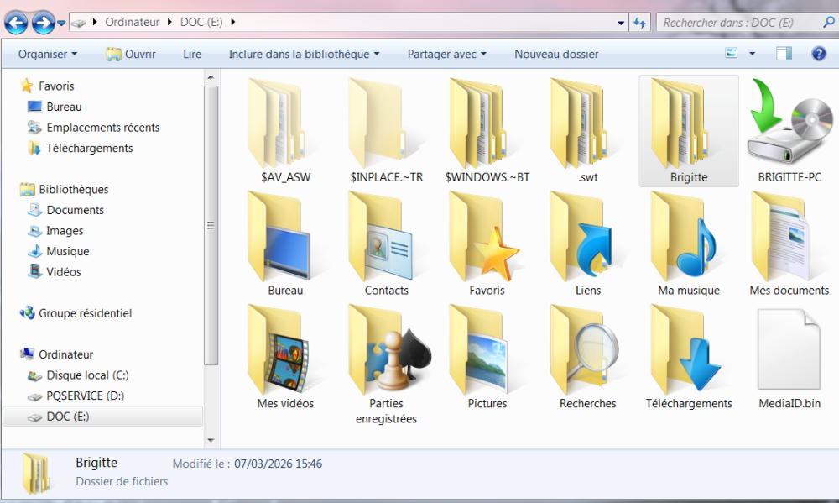Refresh the current folder view

[640, 23]
